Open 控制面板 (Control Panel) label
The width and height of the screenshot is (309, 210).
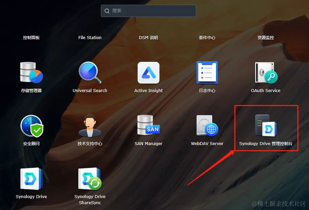point(31,38)
